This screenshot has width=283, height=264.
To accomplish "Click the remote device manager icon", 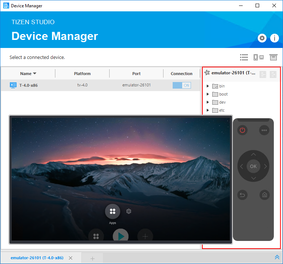I will click(258, 57).
